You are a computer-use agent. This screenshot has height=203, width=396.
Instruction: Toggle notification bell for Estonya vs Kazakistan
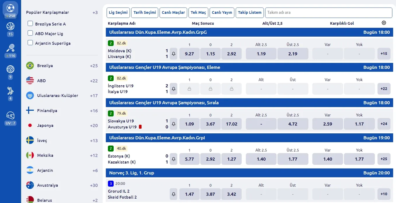click(x=174, y=159)
